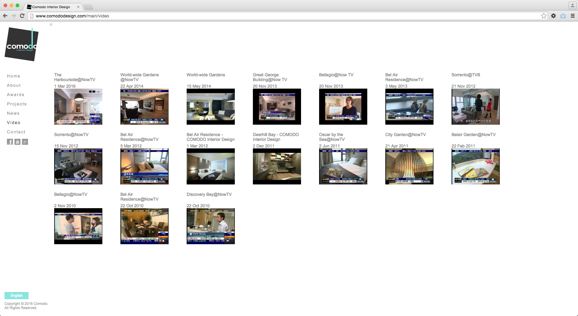
Task: Go back to the previous page
Action: point(5,16)
